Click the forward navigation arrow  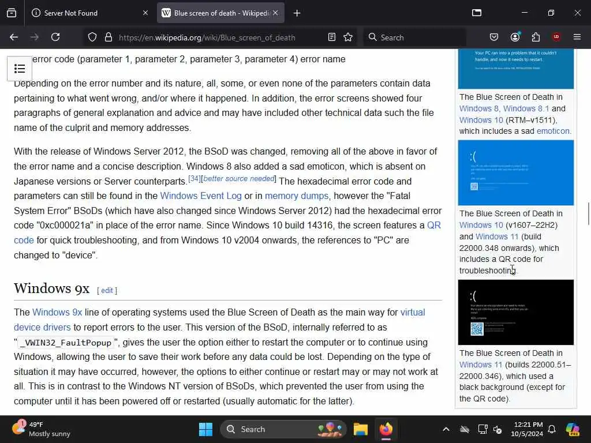point(34,37)
